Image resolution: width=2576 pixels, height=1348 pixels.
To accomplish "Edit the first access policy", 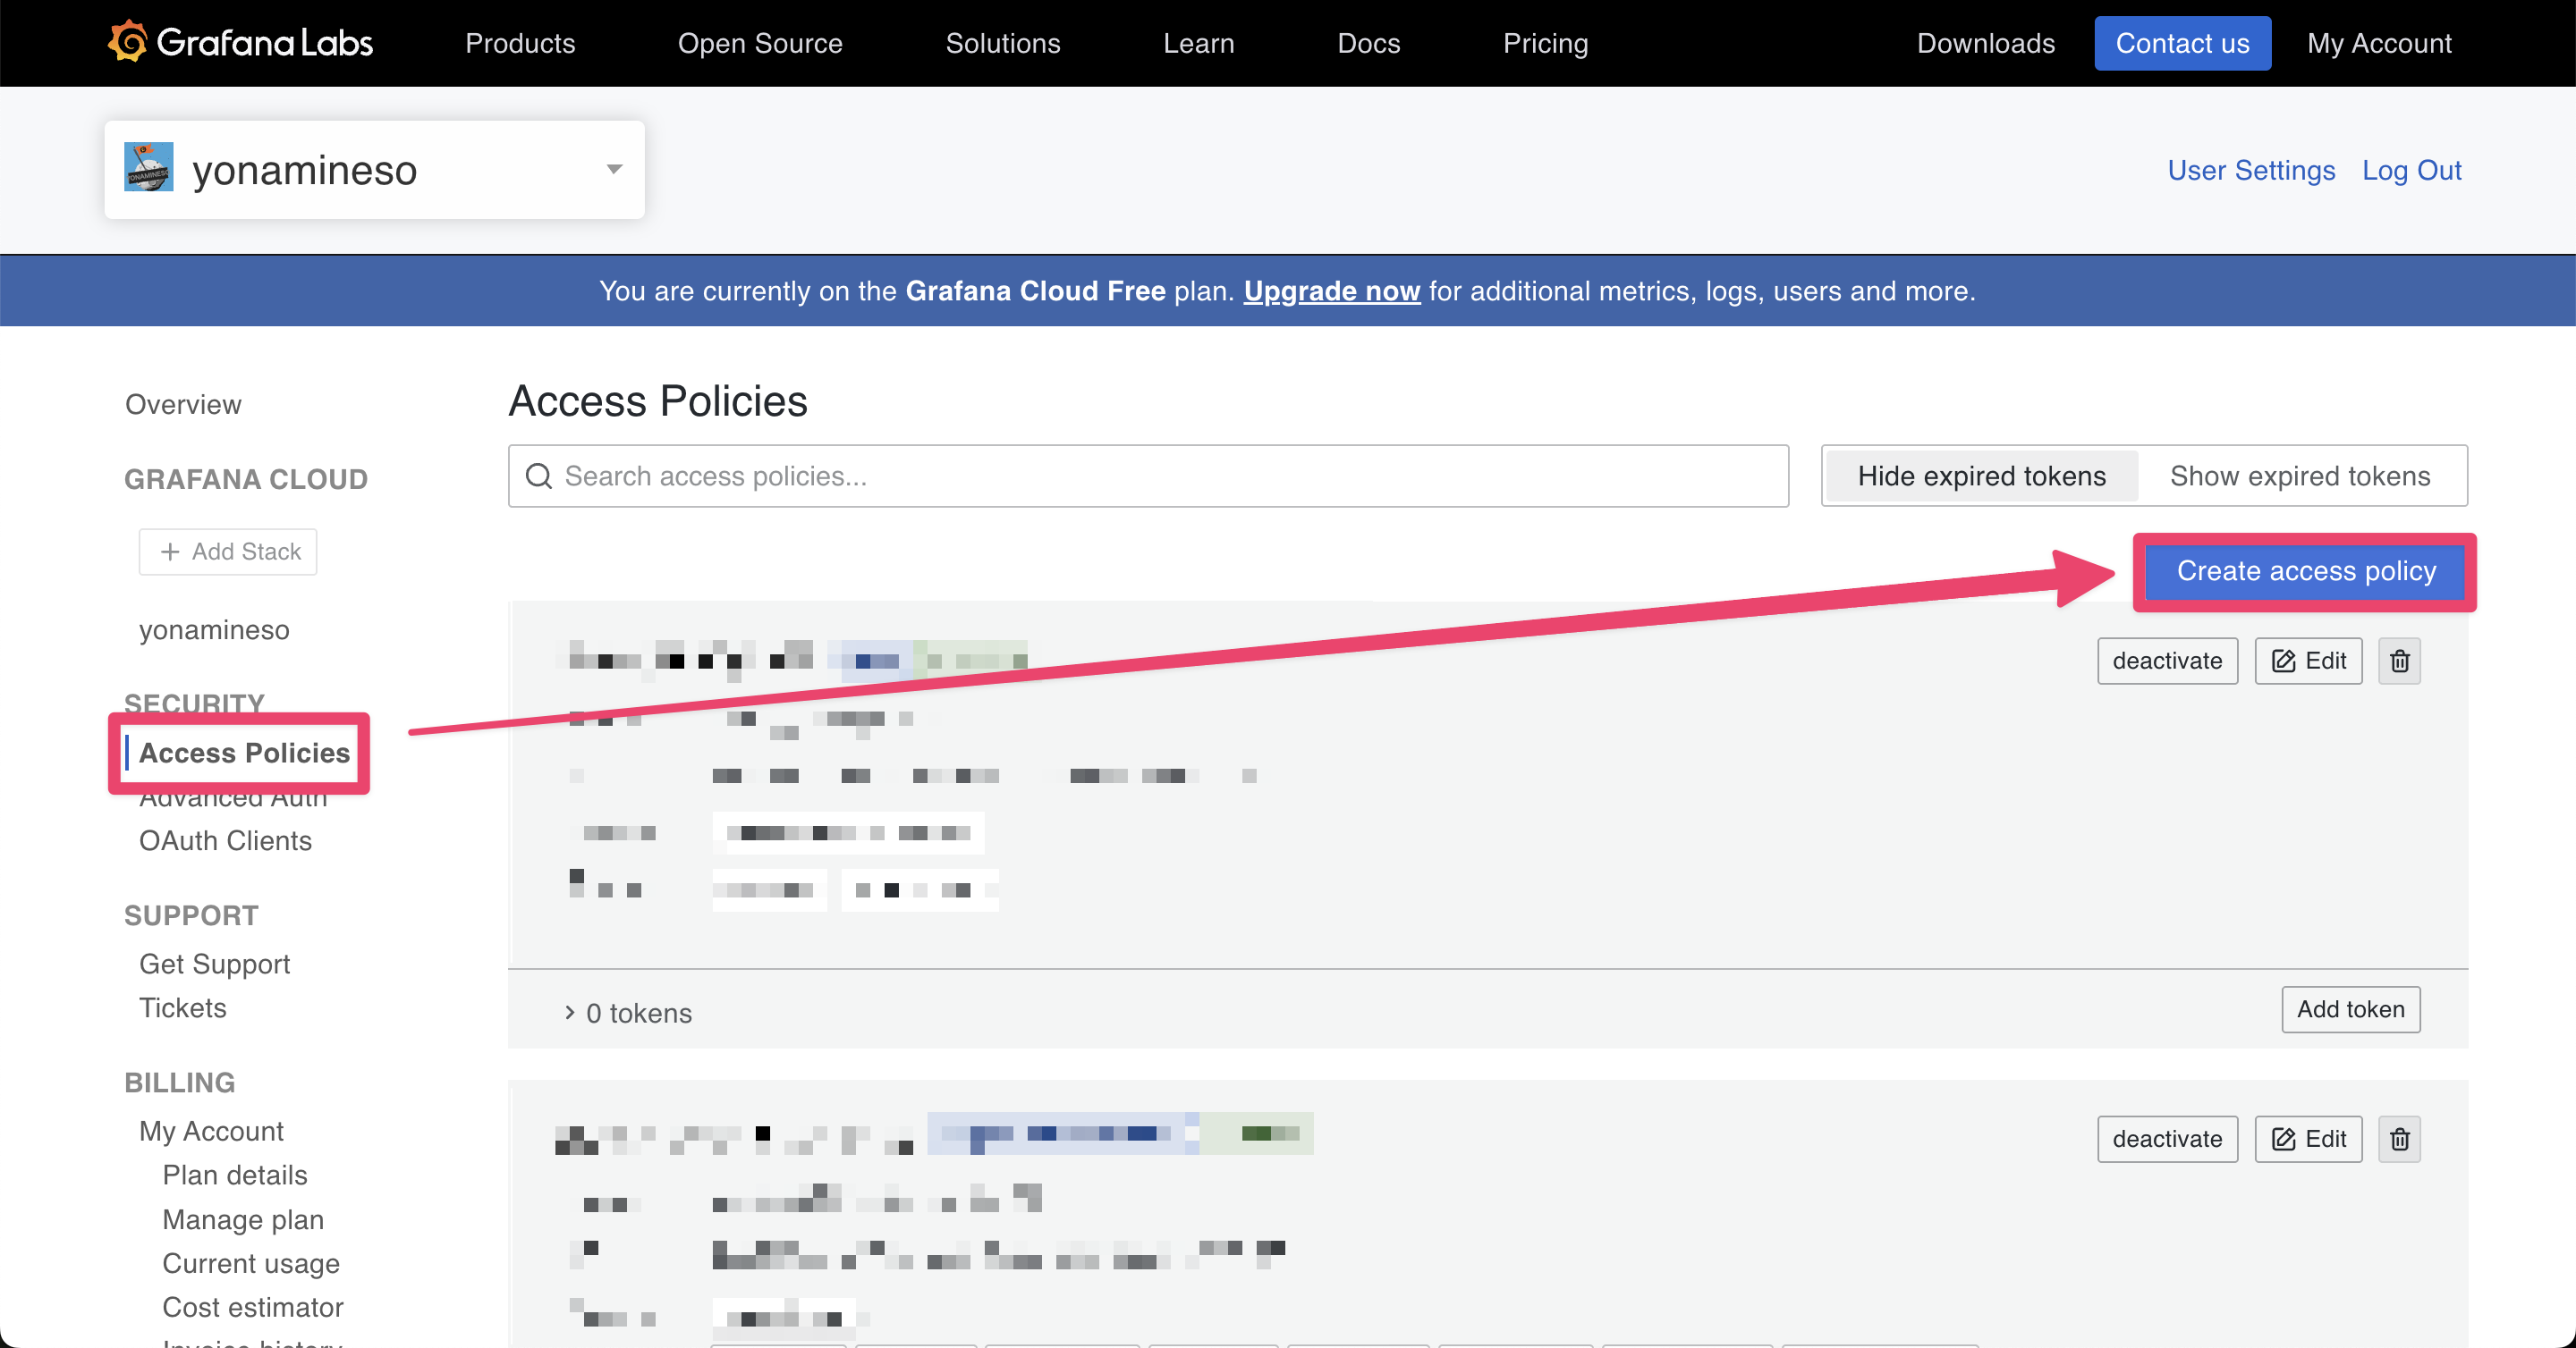I will pos(2308,661).
